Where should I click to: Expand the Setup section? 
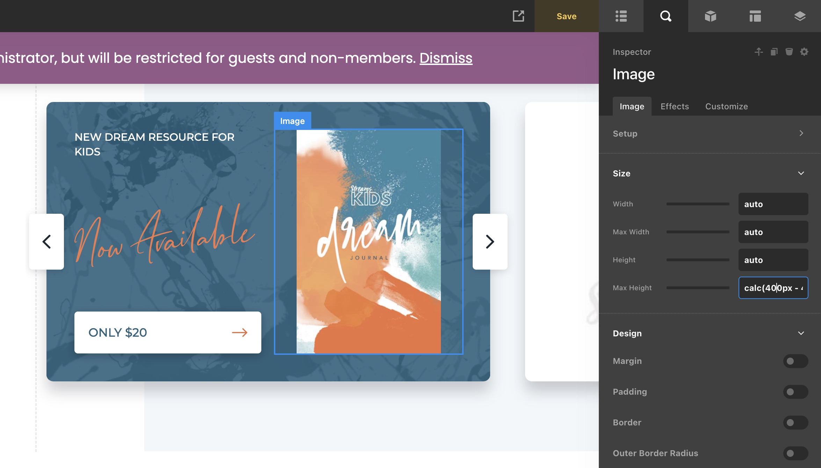coord(801,133)
